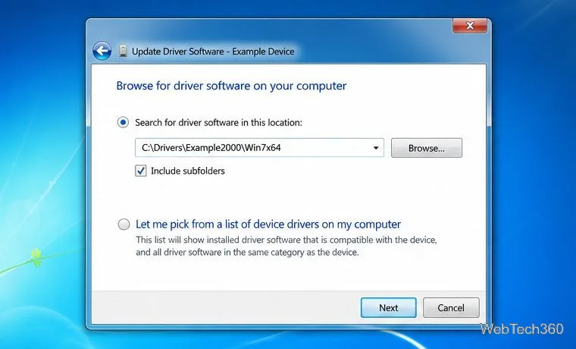The image size is (576, 349).
Task: Click into the C:\Drivers\Example2000\Win7x64 path field
Action: (259, 148)
